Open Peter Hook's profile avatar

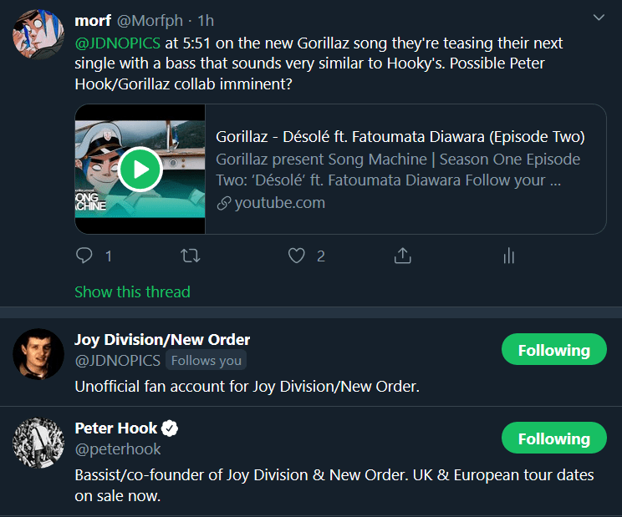click(x=39, y=443)
